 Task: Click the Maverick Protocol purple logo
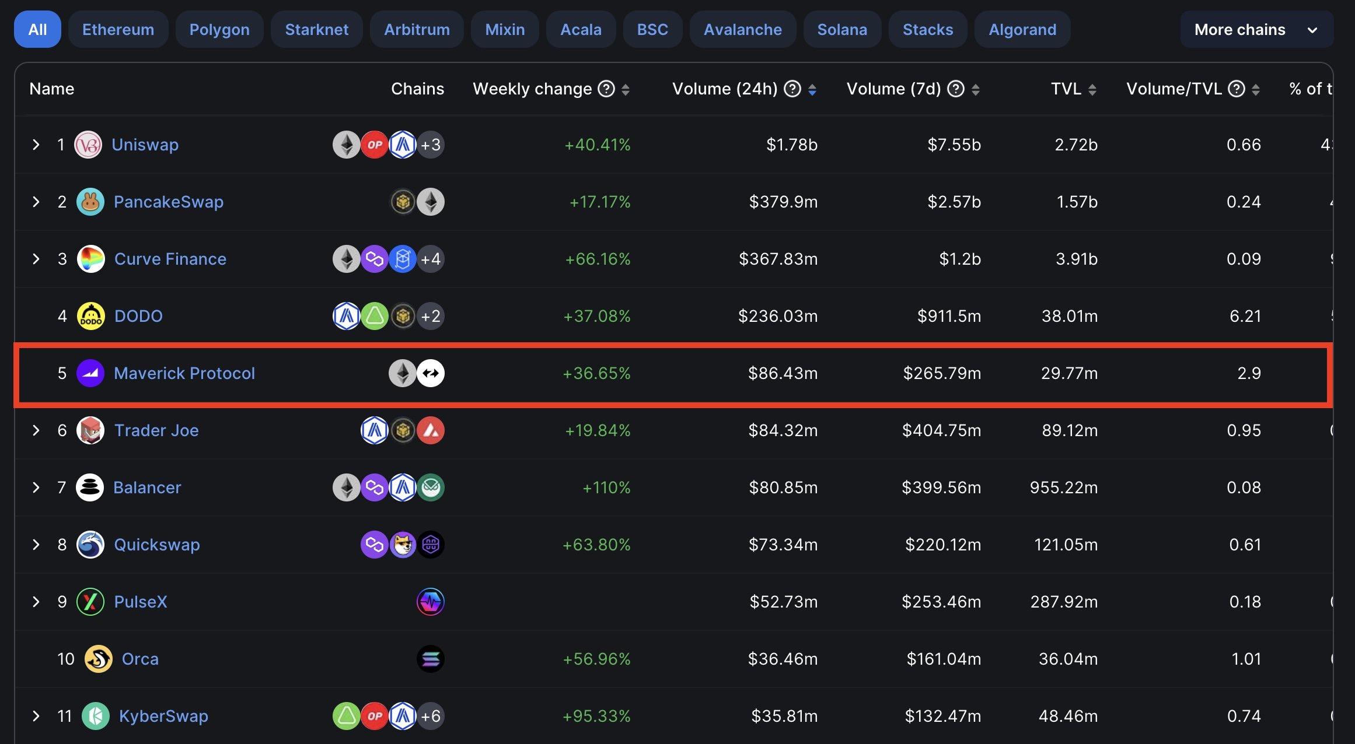(x=90, y=373)
